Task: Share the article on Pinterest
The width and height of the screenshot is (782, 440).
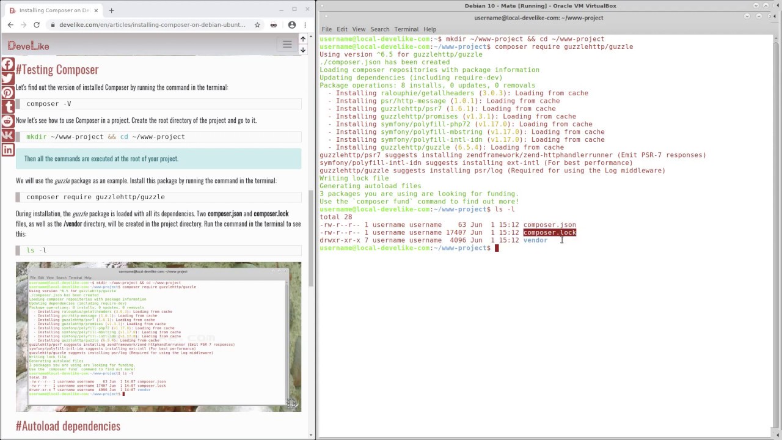Action: tap(7, 93)
